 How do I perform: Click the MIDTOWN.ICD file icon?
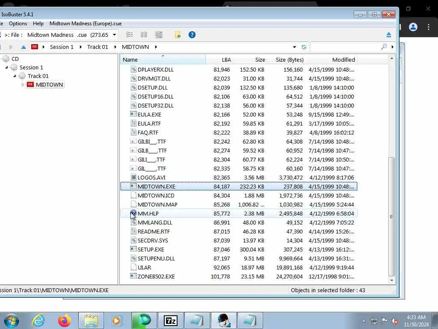coord(133,195)
